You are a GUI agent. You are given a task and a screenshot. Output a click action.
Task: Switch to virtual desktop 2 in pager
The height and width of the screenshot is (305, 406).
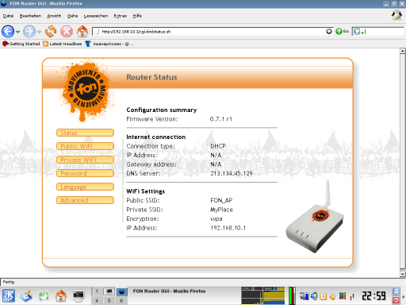click(109, 291)
